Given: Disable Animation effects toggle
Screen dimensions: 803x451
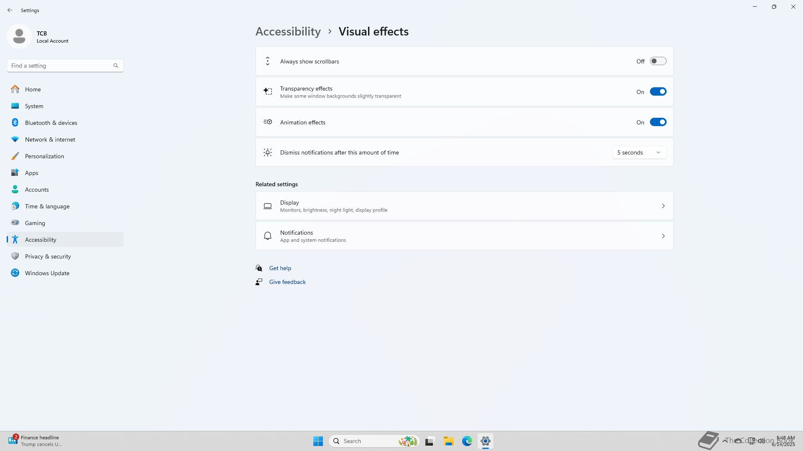Looking at the screenshot, I should tap(658, 122).
